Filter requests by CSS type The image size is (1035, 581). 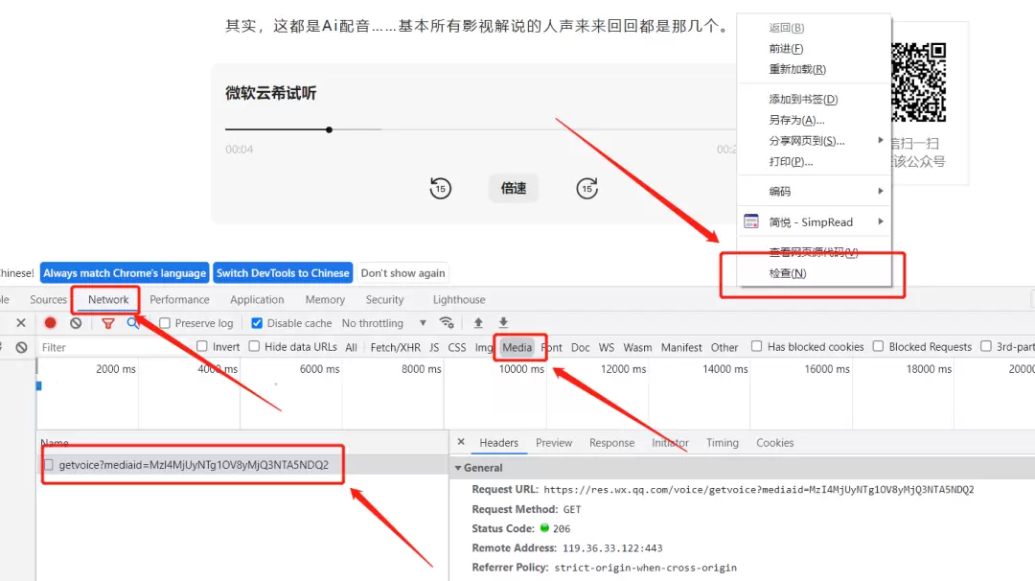point(457,347)
